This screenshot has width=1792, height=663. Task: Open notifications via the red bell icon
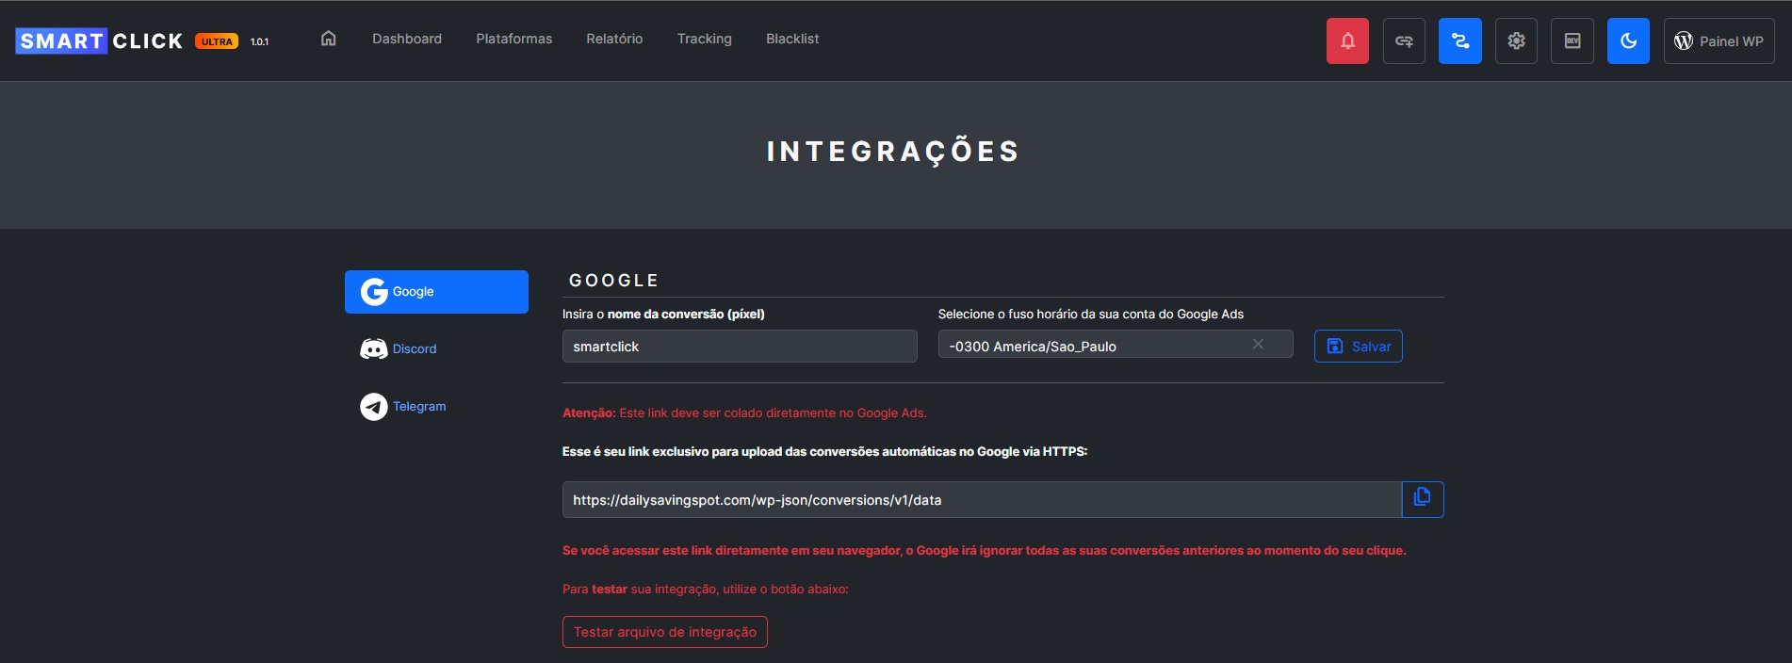tap(1347, 41)
